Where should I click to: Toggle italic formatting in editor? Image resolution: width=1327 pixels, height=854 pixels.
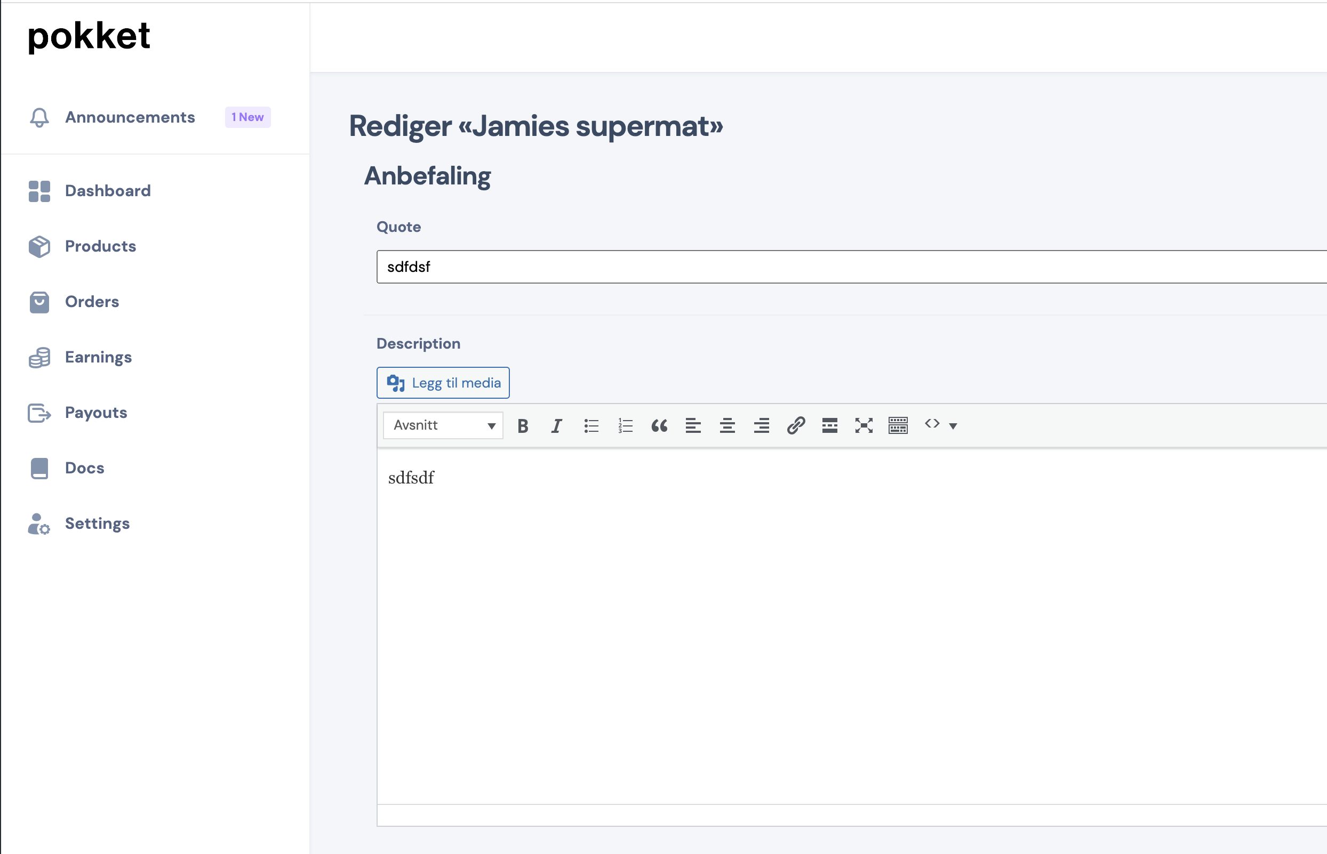click(556, 426)
